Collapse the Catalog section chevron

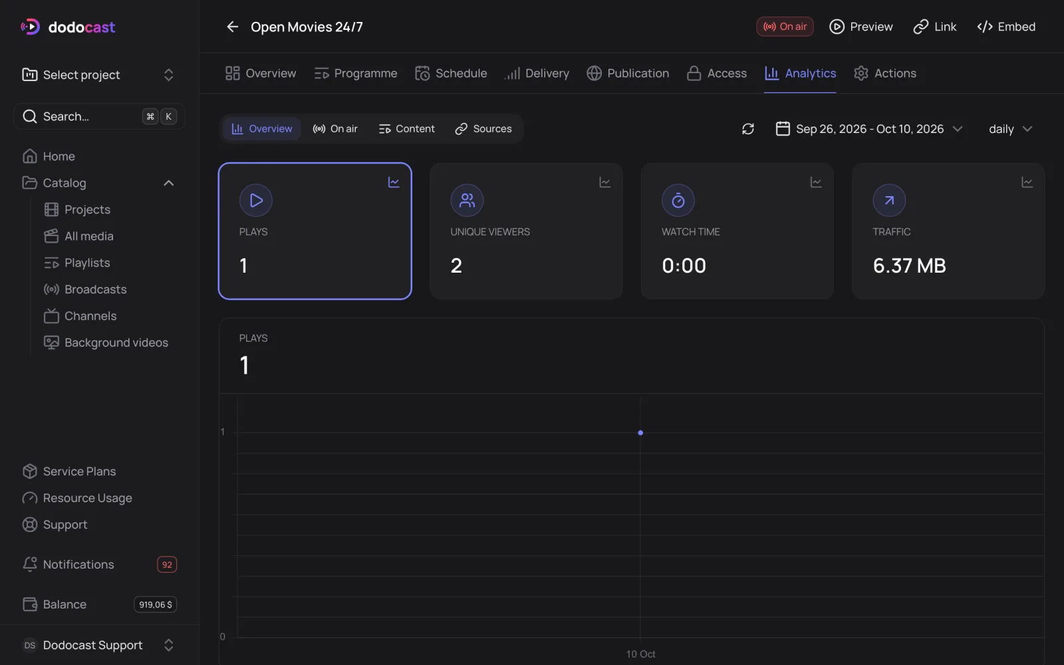tap(169, 183)
